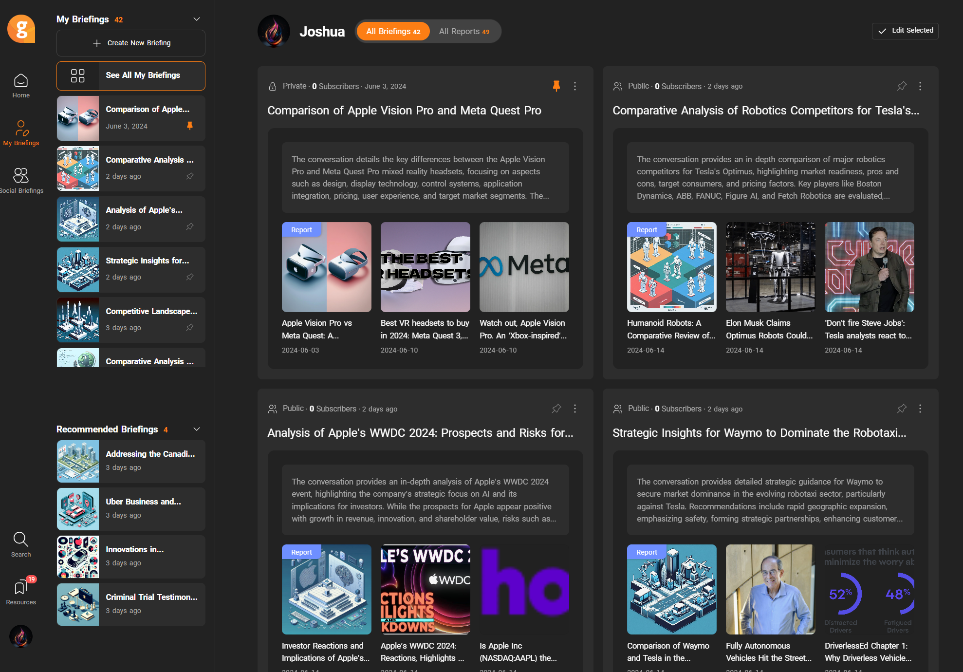Unpin the Apple Vision Pro briefing card
963x672 pixels.
[x=556, y=86]
